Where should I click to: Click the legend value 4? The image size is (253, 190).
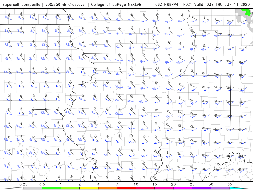coord(98,184)
